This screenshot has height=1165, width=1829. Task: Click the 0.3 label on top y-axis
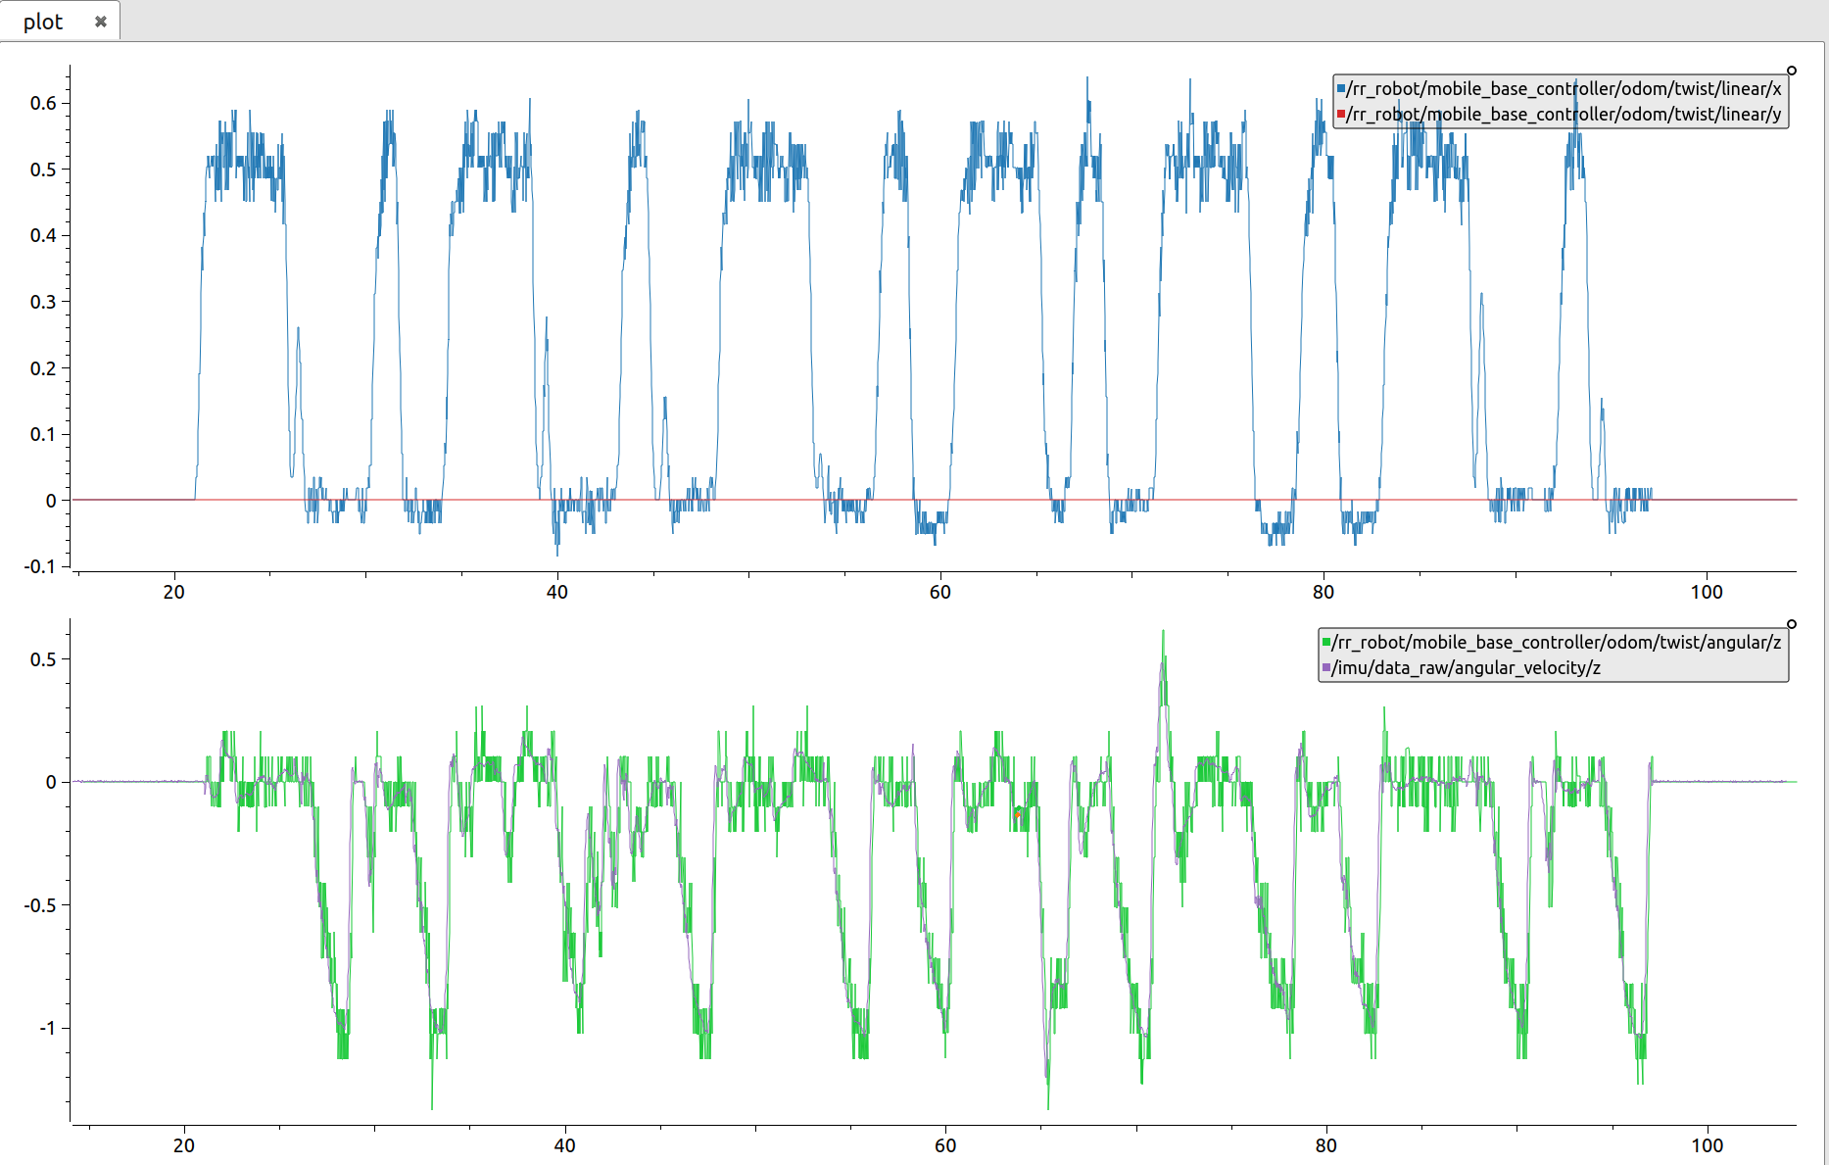(43, 302)
